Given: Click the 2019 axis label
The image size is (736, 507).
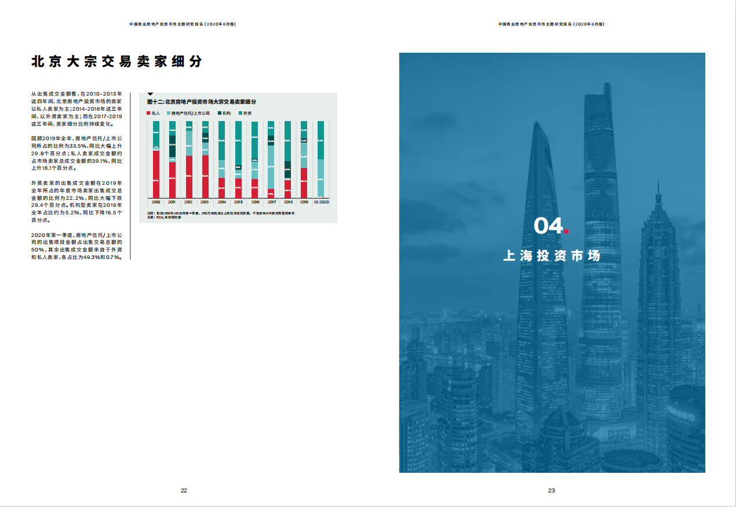Looking at the screenshot, I should (x=304, y=202).
